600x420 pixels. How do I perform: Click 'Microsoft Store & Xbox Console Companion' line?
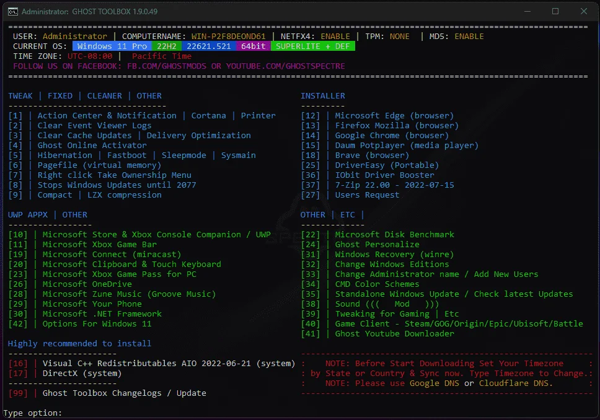coord(156,235)
